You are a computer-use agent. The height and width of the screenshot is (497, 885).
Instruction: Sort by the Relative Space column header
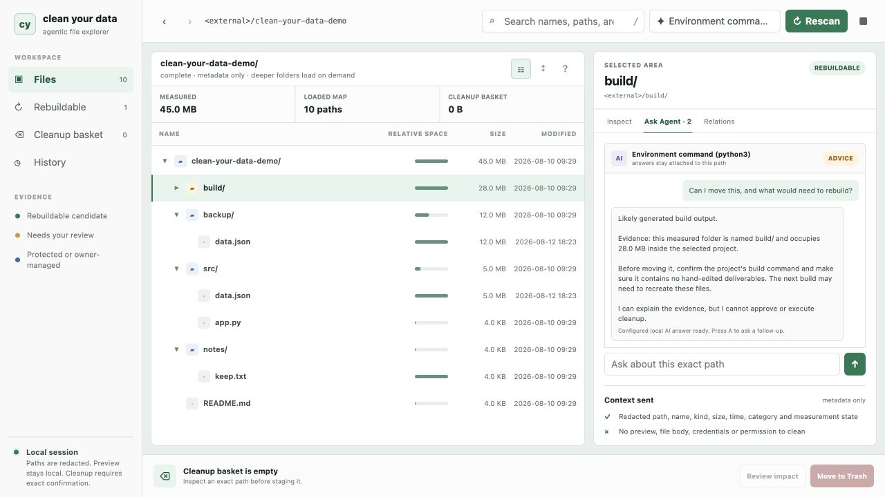coord(418,134)
